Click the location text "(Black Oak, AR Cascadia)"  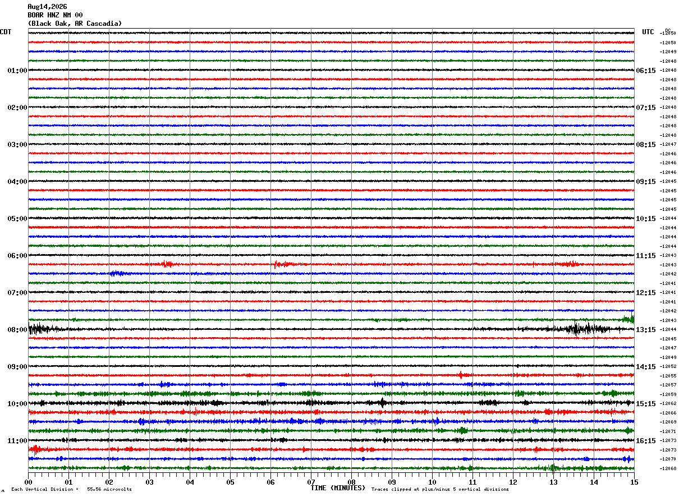(x=75, y=24)
